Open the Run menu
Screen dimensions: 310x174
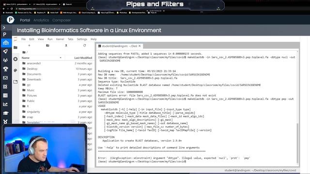[x=50, y=39]
